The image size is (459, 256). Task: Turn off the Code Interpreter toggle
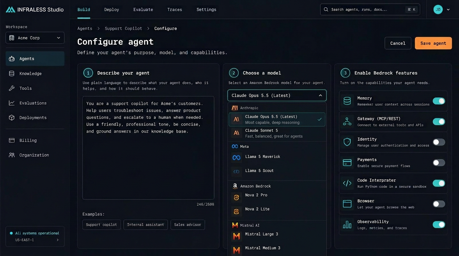pyautogui.click(x=439, y=183)
